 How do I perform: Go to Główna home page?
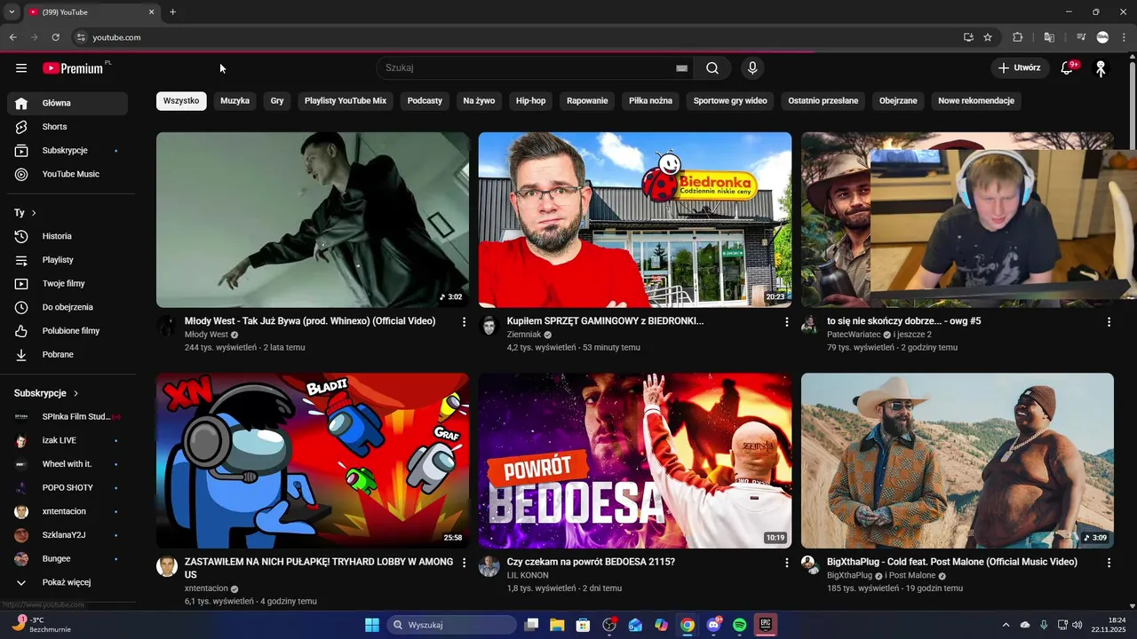click(x=68, y=103)
